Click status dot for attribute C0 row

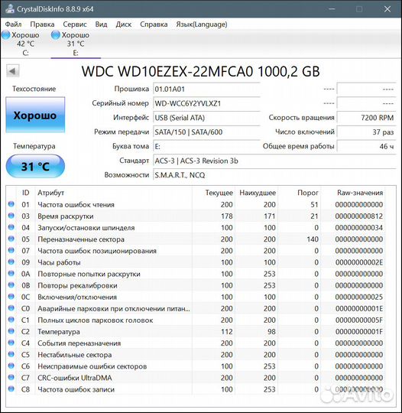point(11,308)
